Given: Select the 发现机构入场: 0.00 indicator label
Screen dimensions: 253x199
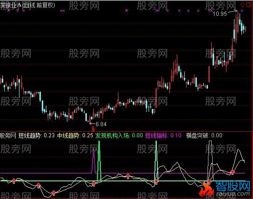Looking at the screenshot, I should [x=119, y=135].
